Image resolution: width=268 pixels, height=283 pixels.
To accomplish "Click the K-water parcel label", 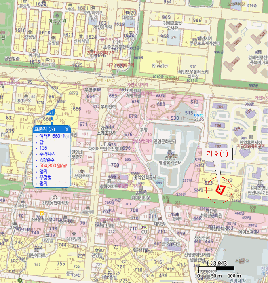I will click(160, 65).
